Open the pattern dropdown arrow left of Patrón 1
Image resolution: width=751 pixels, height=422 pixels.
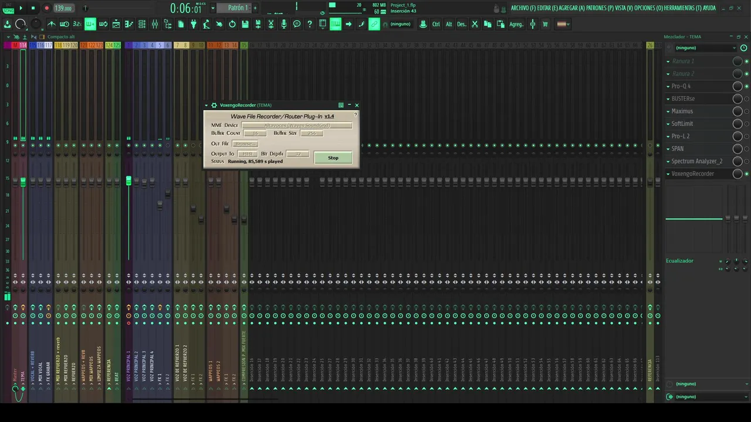click(x=213, y=8)
